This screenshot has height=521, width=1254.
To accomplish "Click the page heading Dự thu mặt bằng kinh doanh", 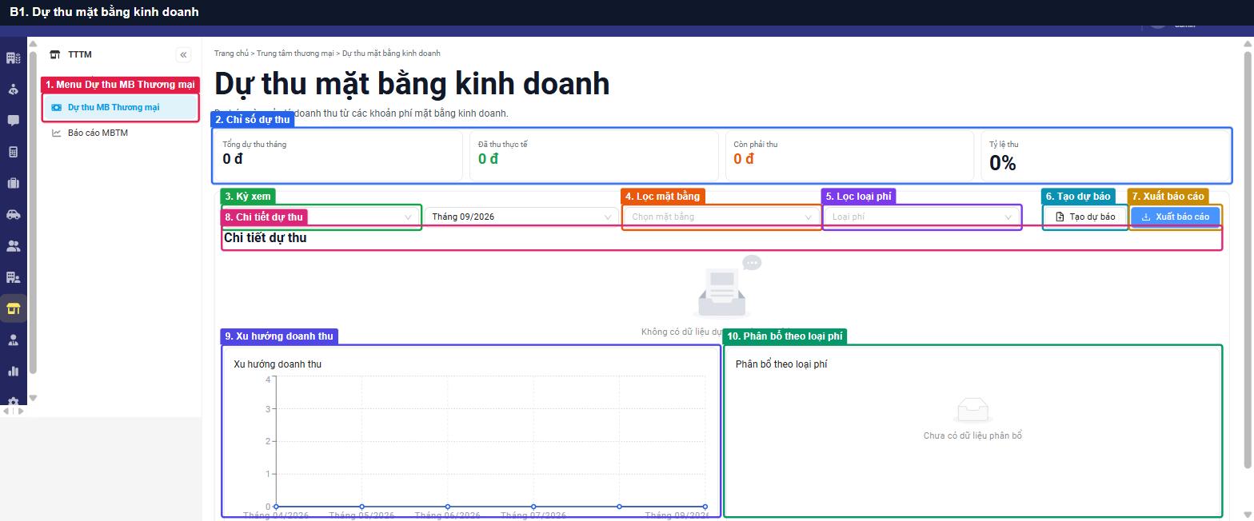I will [412, 84].
